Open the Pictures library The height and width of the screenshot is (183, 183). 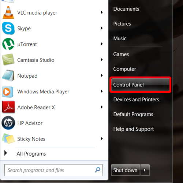coord(122,24)
